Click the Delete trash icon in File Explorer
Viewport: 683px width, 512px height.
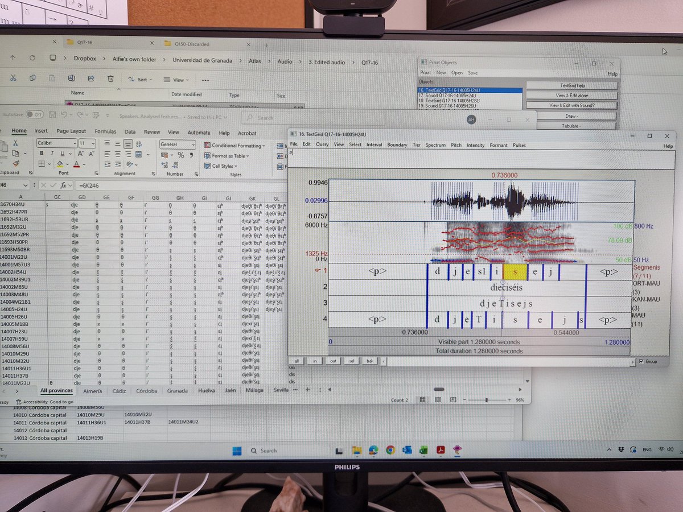click(x=110, y=79)
